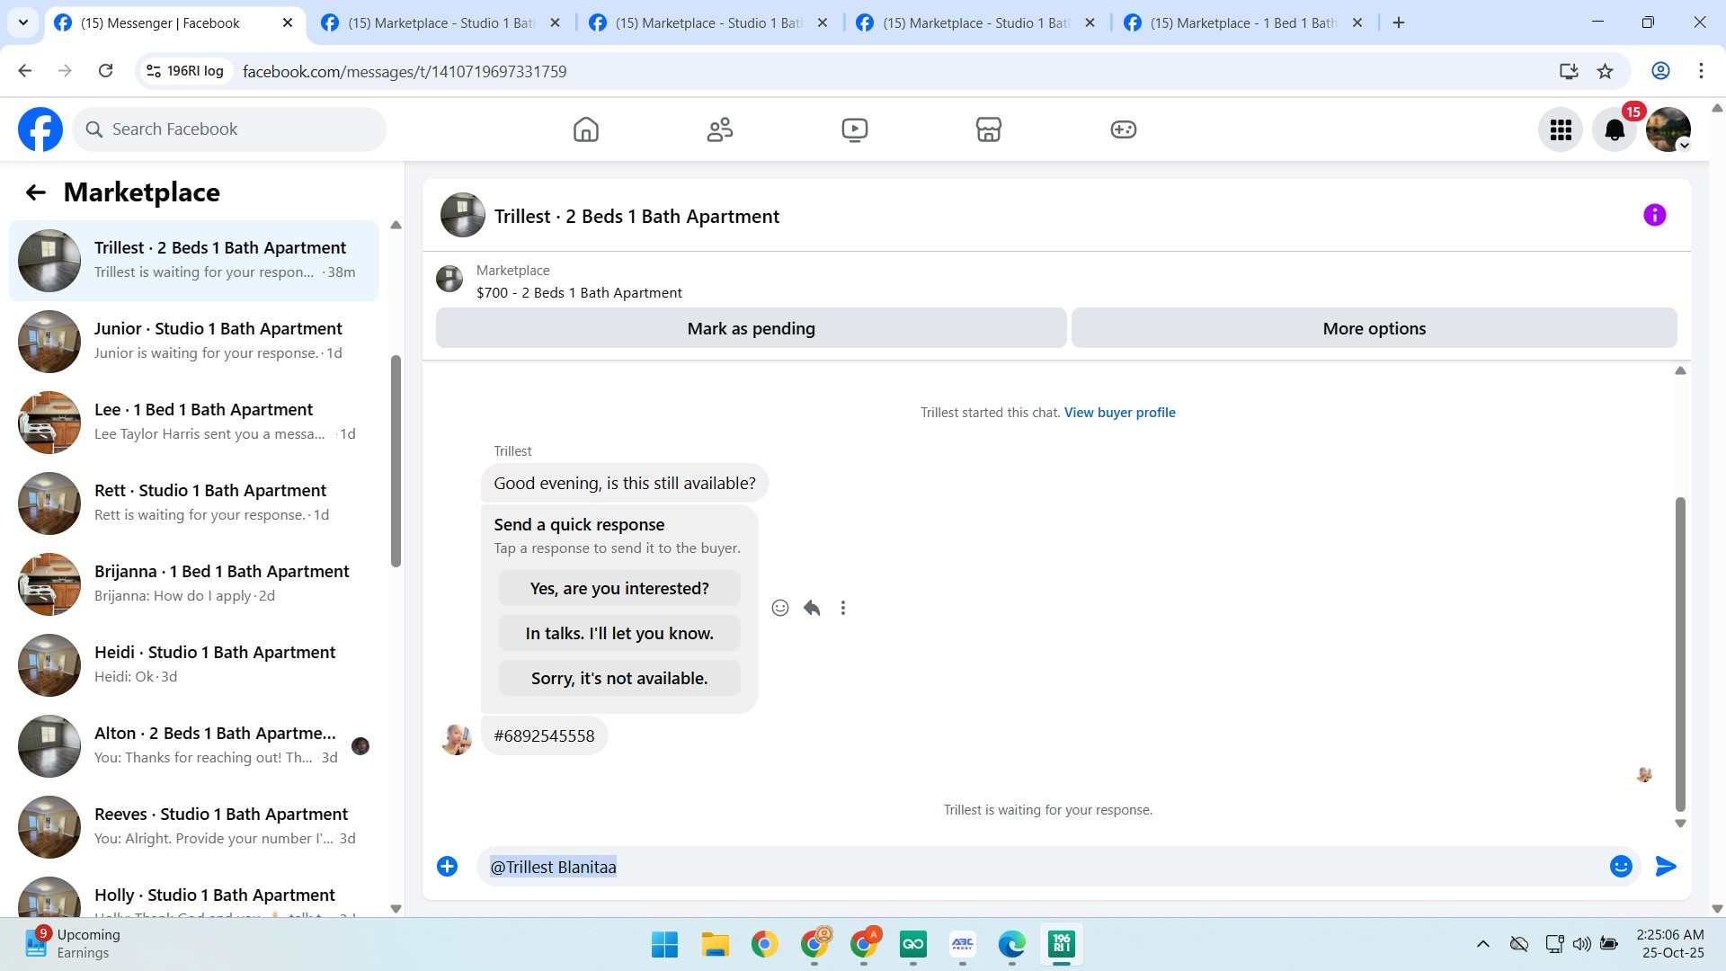Open conversation information purple icon

[1654, 216]
